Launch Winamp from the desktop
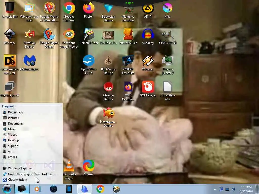 click(148, 63)
